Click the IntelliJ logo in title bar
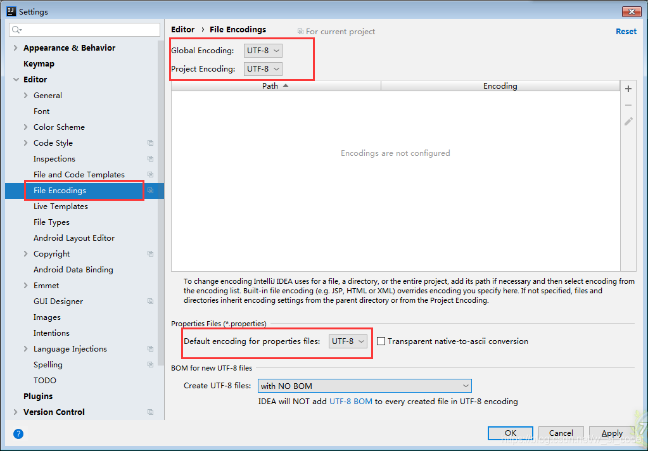 pyautogui.click(x=11, y=11)
